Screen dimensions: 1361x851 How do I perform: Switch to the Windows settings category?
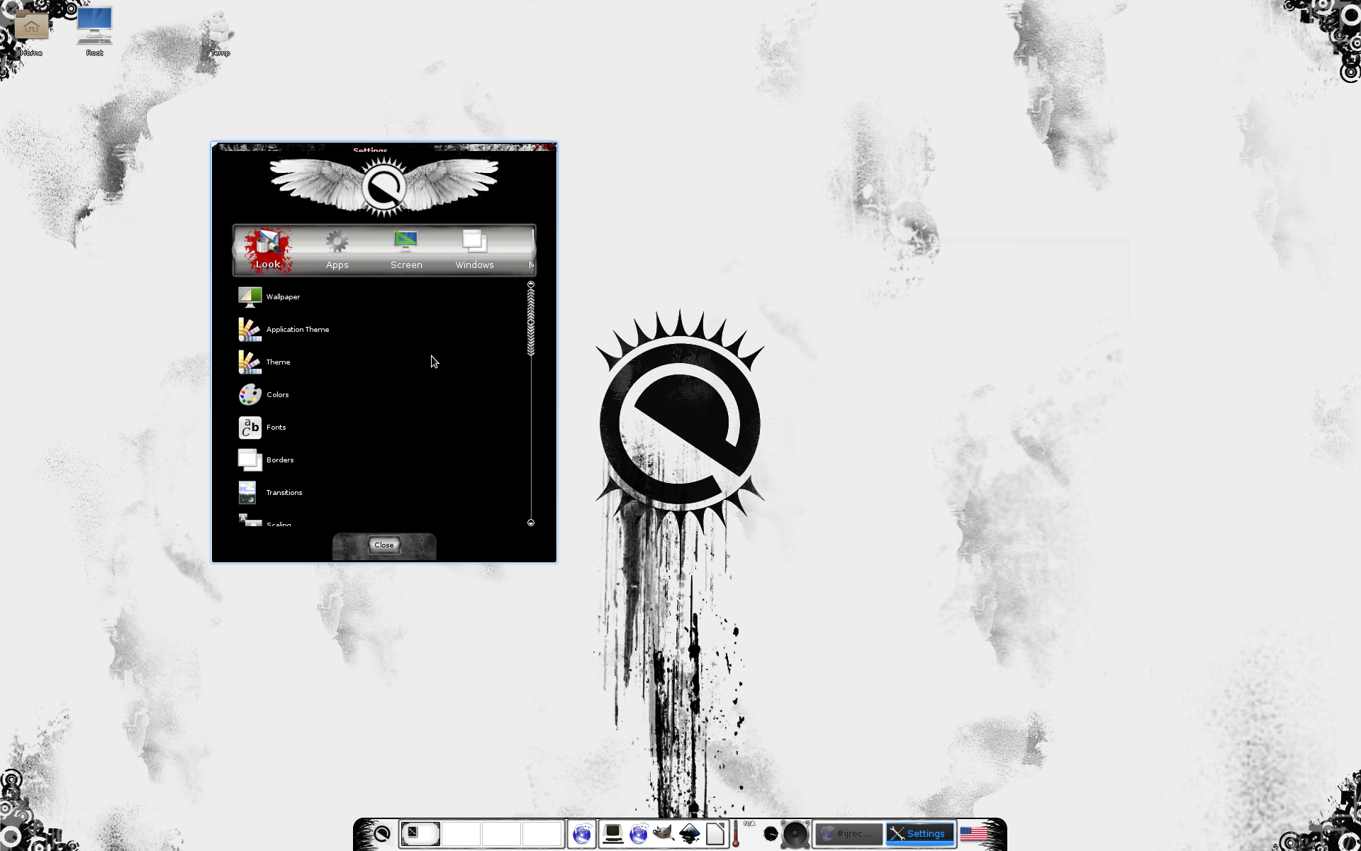[474, 250]
